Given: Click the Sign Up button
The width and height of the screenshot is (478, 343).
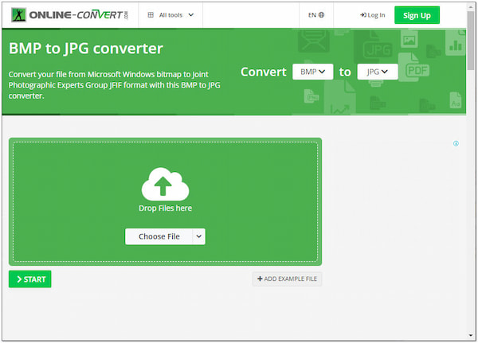Looking at the screenshot, I should [417, 15].
